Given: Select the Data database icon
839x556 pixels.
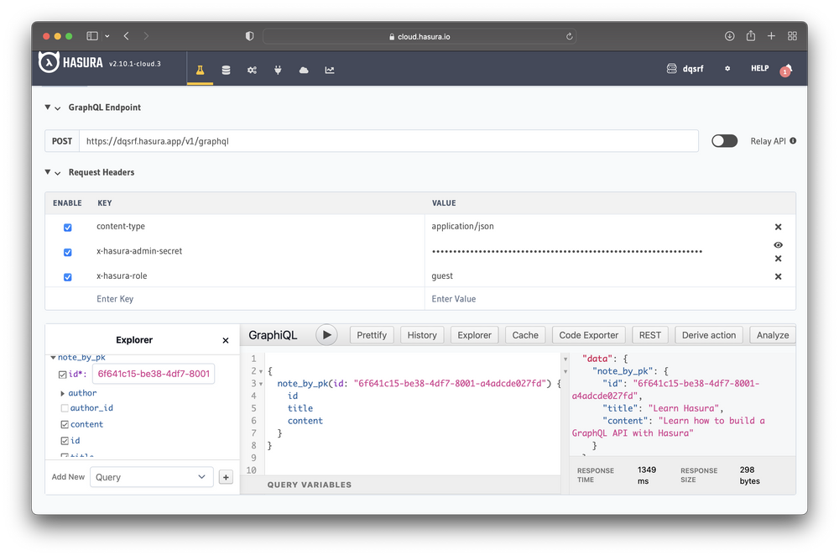Looking at the screenshot, I should (226, 71).
